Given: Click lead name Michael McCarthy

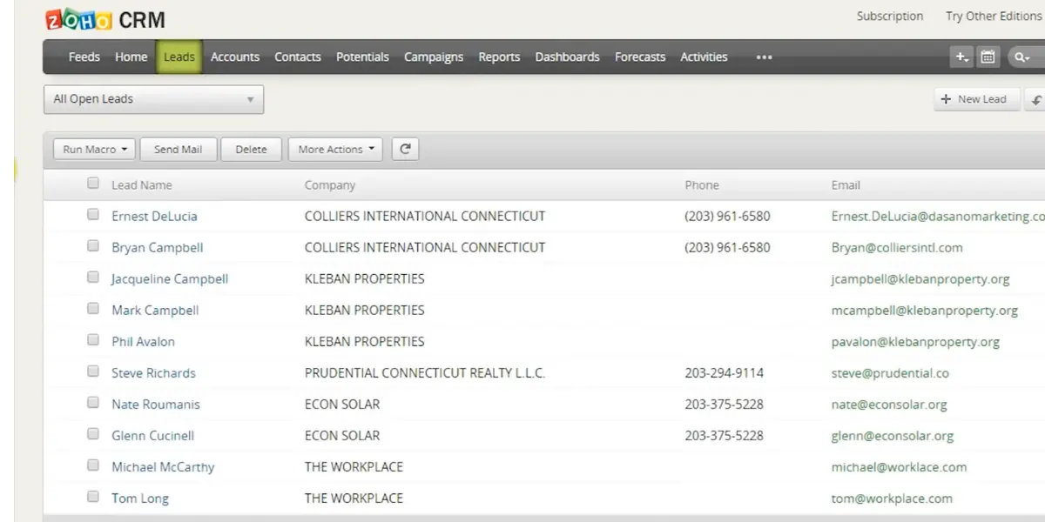Looking at the screenshot, I should (163, 467).
